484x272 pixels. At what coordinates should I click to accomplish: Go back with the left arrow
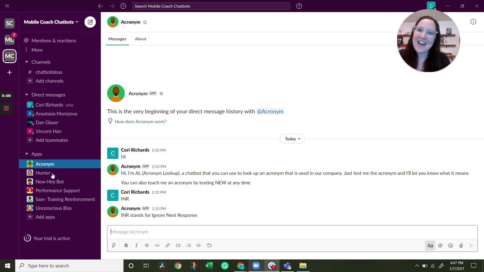tap(101, 6)
